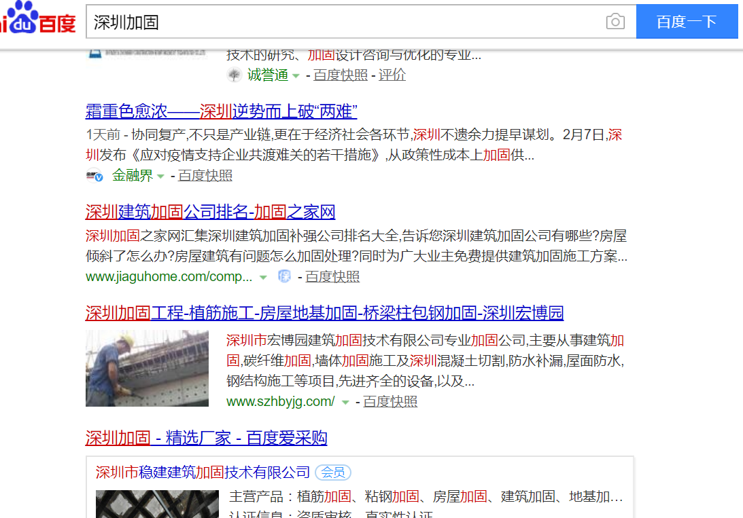Screen dimensions: 743x518
Task: Click the 百度一下 search button
Action: (x=687, y=21)
